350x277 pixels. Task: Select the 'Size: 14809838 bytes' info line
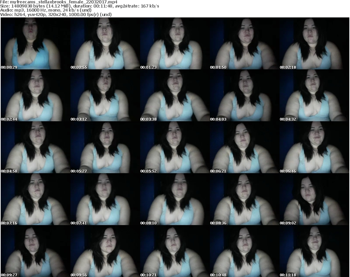coord(80,6)
